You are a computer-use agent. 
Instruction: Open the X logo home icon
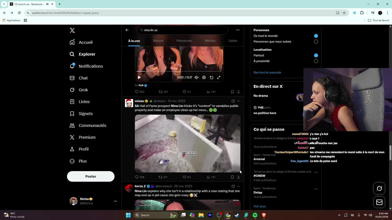point(72,30)
